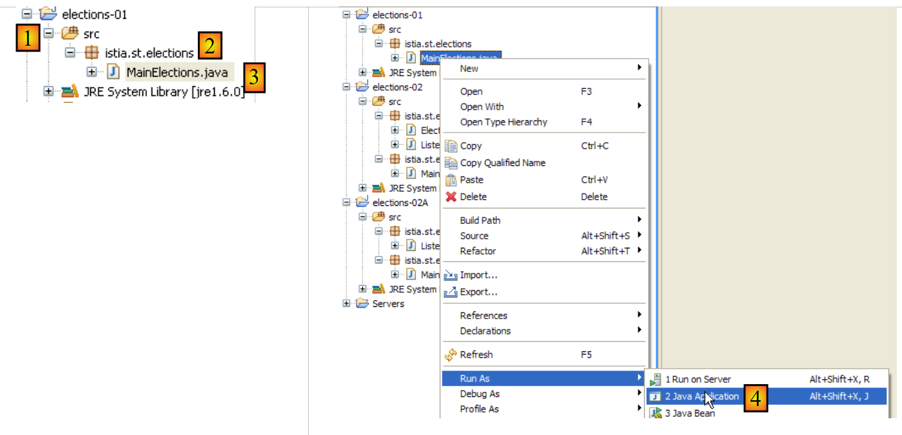Open the Build Path submenu
The image size is (902, 435).
480,220
